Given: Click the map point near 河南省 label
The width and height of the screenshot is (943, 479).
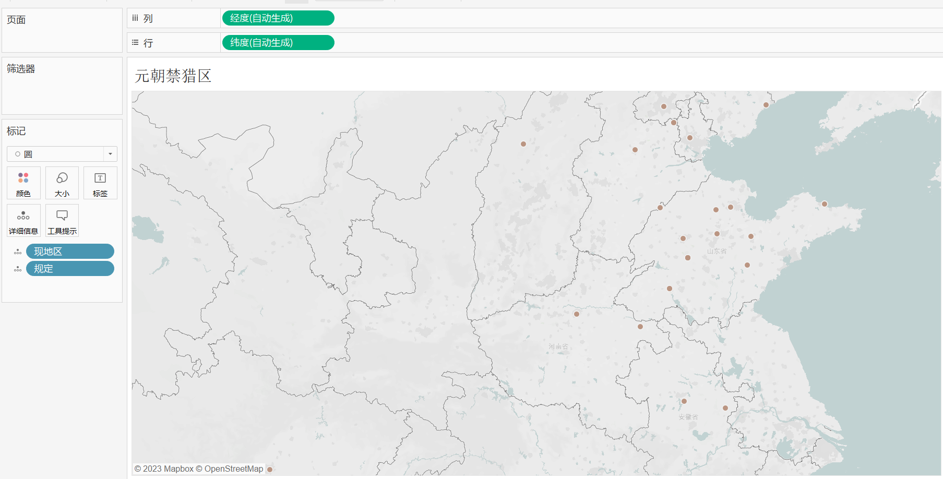Looking at the screenshot, I should click(577, 314).
